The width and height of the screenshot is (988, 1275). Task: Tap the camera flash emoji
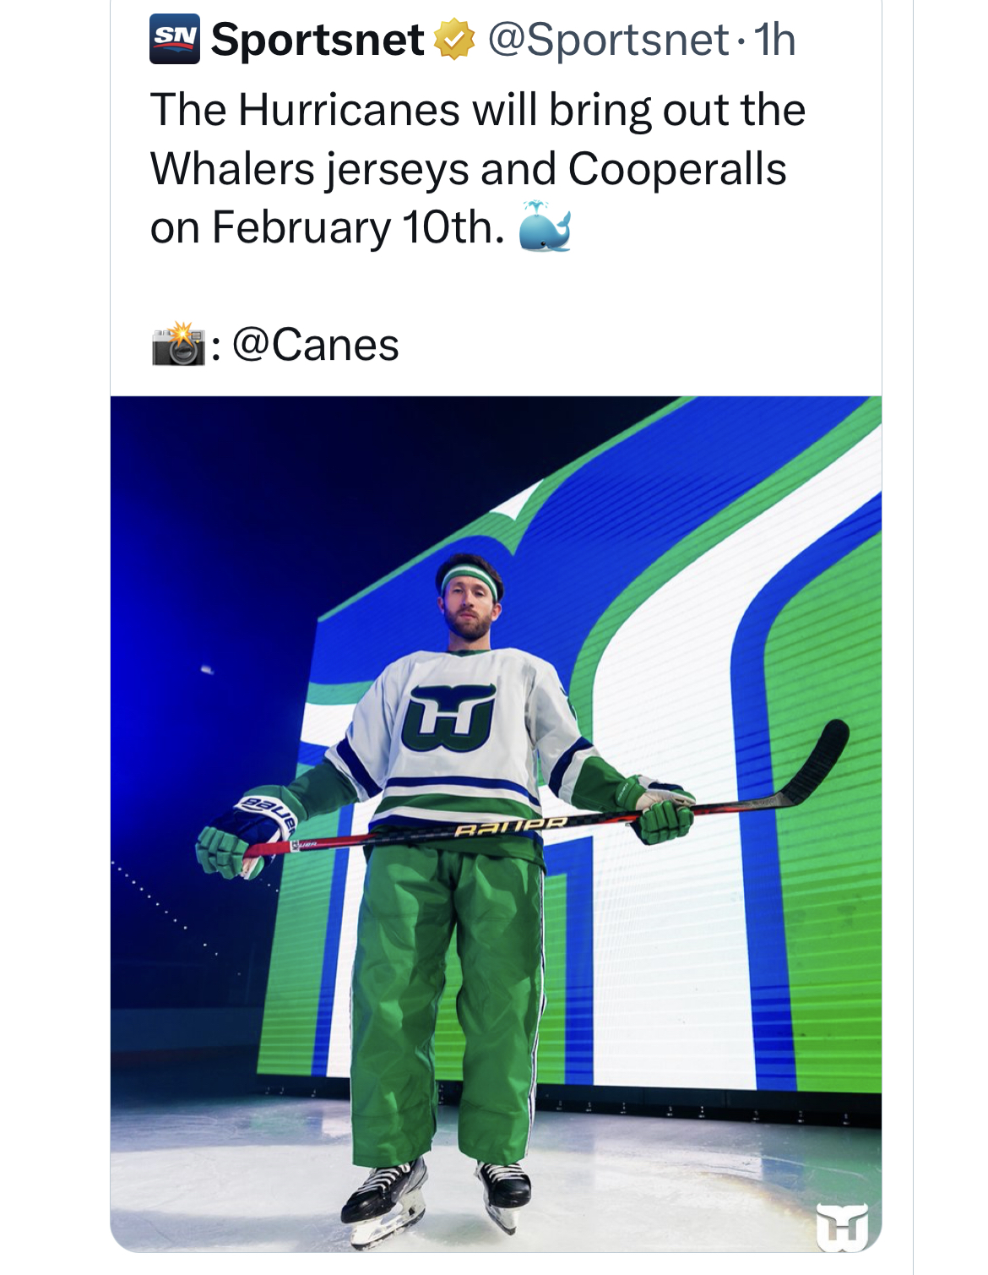[x=178, y=344]
